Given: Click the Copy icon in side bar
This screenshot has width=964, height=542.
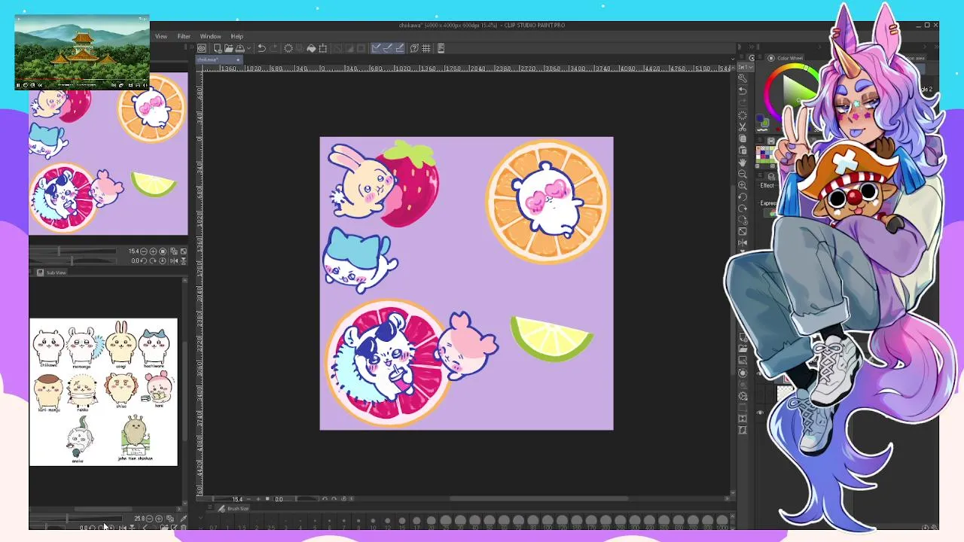Looking at the screenshot, I should (x=743, y=138).
